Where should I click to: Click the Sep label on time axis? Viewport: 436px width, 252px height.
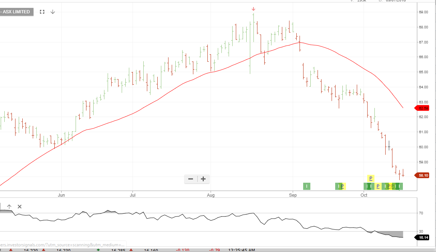[293, 195]
